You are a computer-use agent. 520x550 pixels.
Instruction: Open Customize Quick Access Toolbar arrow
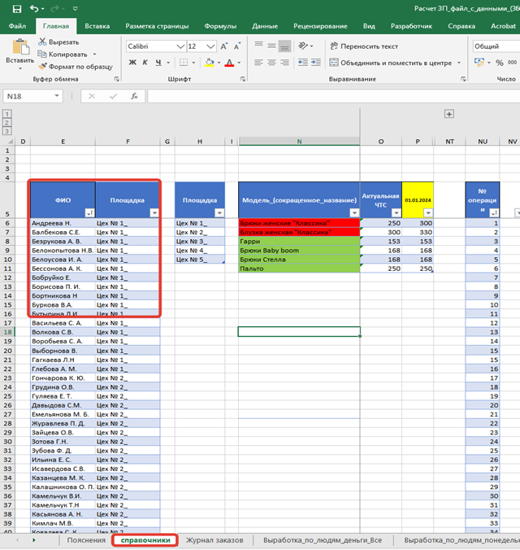[76, 8]
